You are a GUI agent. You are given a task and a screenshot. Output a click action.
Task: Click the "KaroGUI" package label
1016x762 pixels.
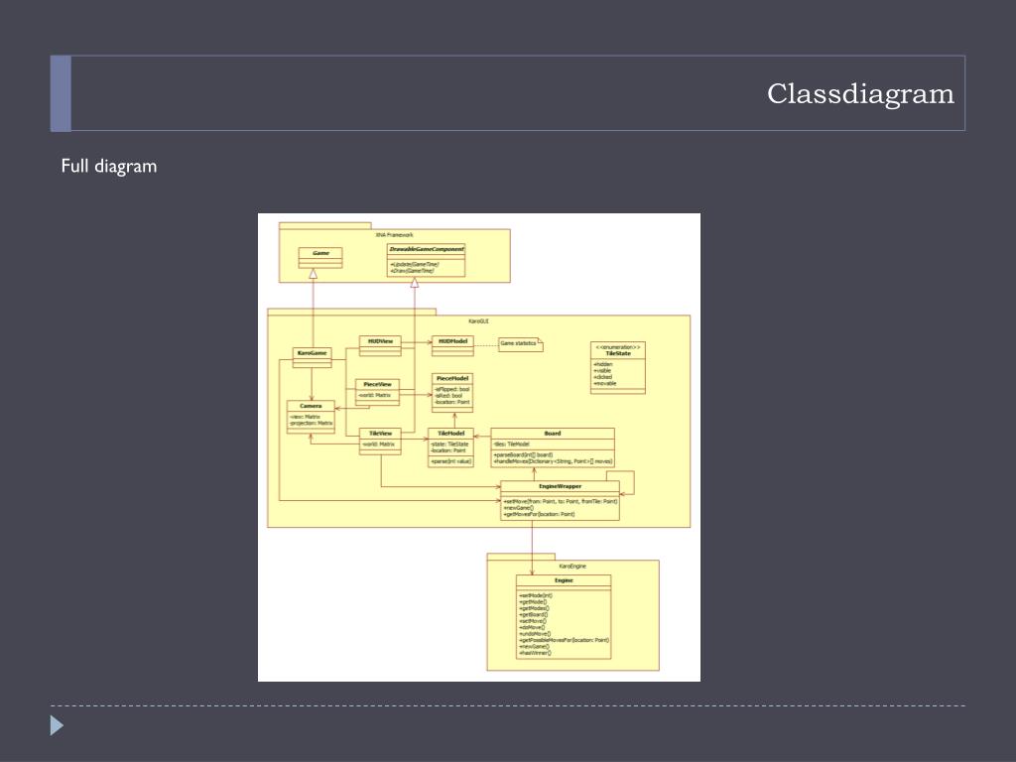click(x=478, y=321)
